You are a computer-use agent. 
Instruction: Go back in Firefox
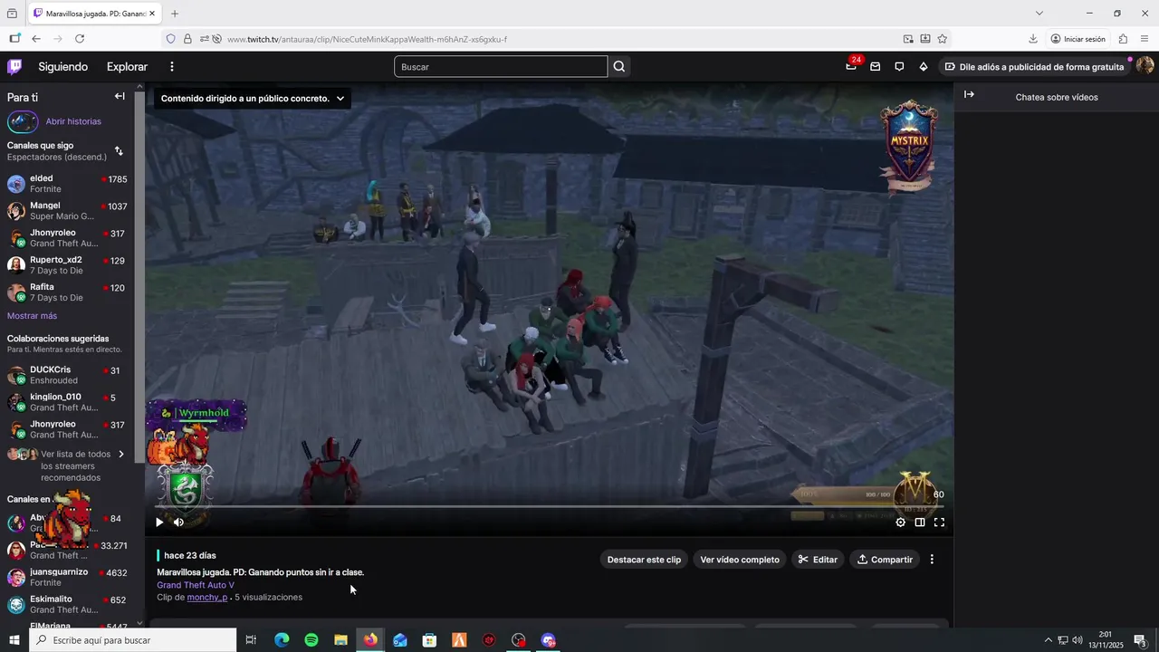pyautogui.click(x=36, y=39)
